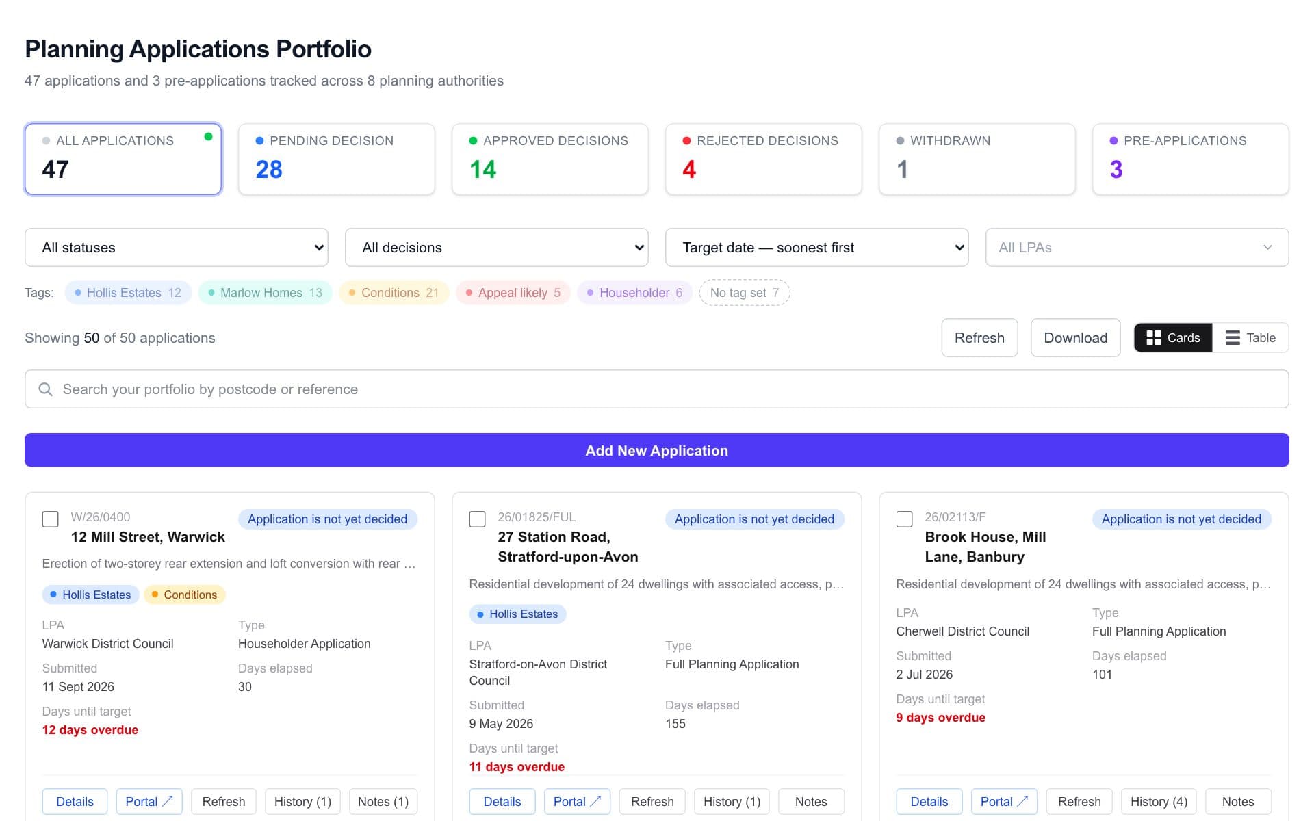Image resolution: width=1314 pixels, height=821 pixels.
Task: Filter by Appeal likely tag
Action: [513, 293]
